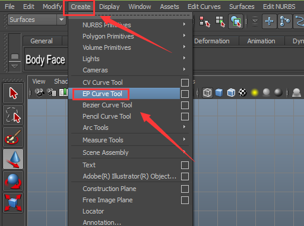The width and height of the screenshot is (304, 226).
Task: Open the Edit Curves menu
Action: coord(204,7)
